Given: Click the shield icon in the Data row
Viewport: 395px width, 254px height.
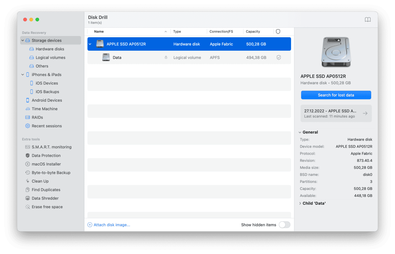Looking at the screenshot, I should [279, 57].
